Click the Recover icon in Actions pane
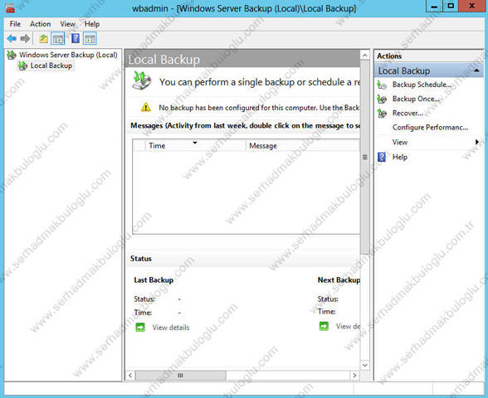The height and width of the screenshot is (398, 488). click(x=382, y=113)
